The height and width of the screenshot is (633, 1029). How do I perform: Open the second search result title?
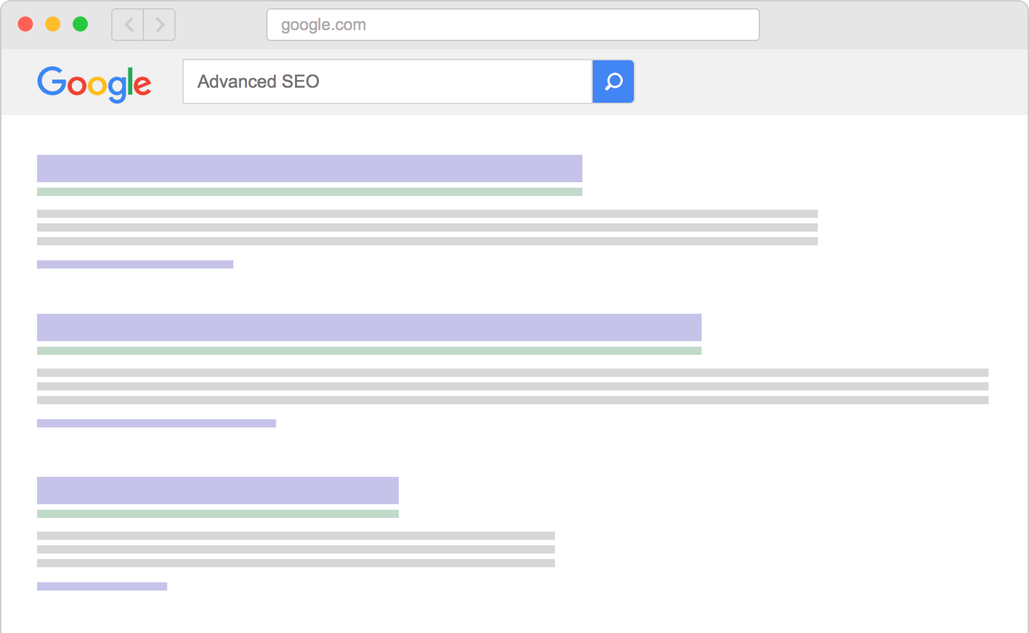(x=369, y=327)
